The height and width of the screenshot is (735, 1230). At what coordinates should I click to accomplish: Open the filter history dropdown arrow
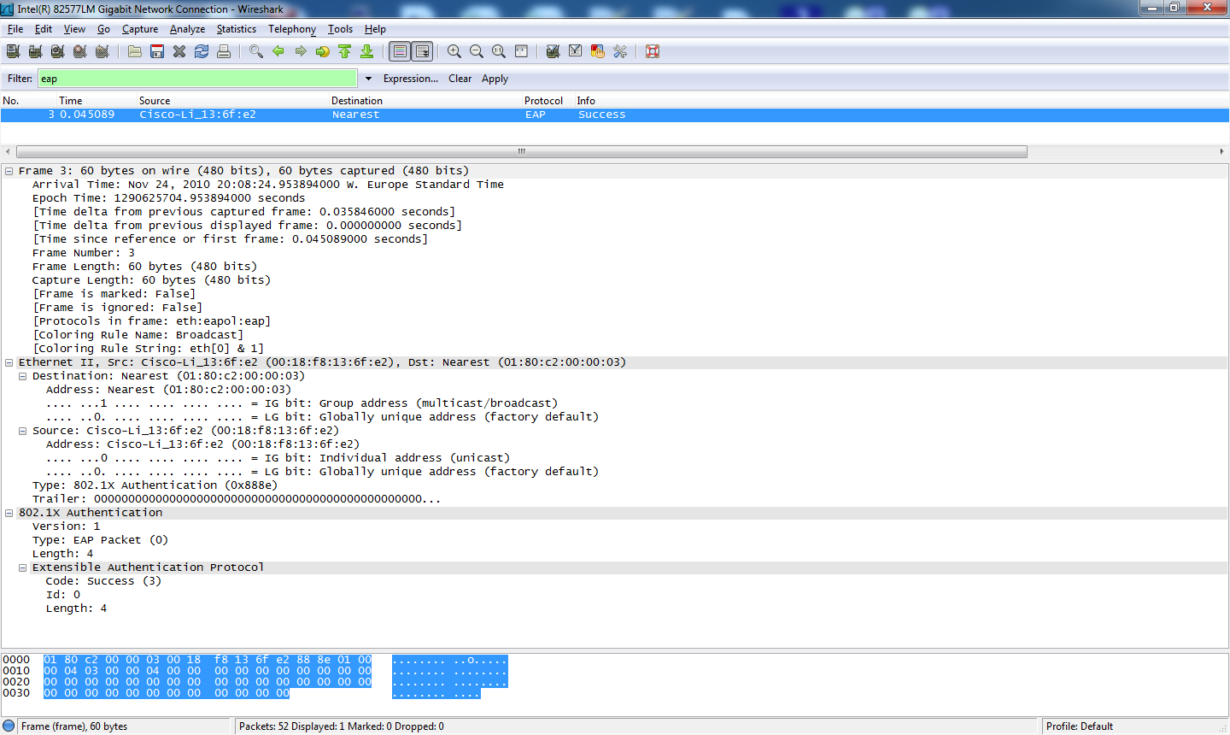click(368, 79)
